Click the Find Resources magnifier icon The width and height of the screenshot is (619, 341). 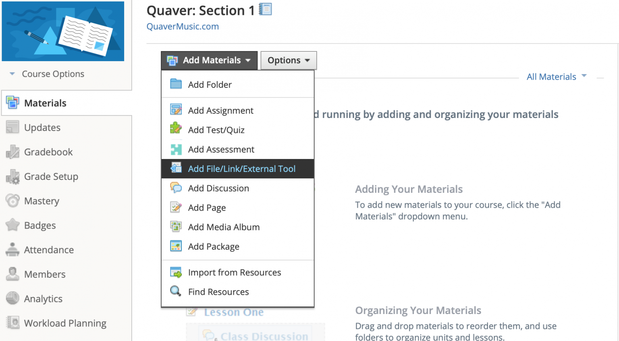[176, 291]
